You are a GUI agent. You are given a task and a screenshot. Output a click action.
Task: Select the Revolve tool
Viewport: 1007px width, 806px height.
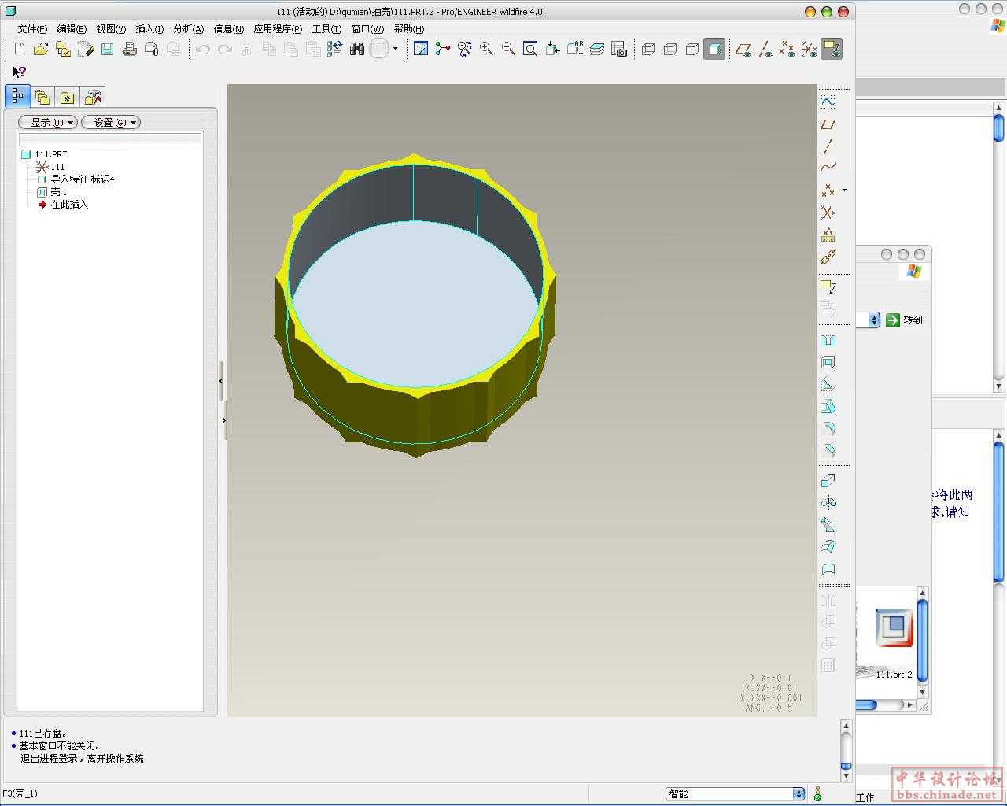click(828, 502)
